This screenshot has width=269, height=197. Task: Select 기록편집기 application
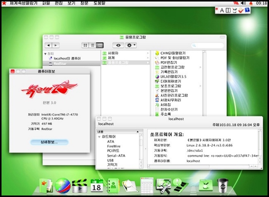click(169, 72)
